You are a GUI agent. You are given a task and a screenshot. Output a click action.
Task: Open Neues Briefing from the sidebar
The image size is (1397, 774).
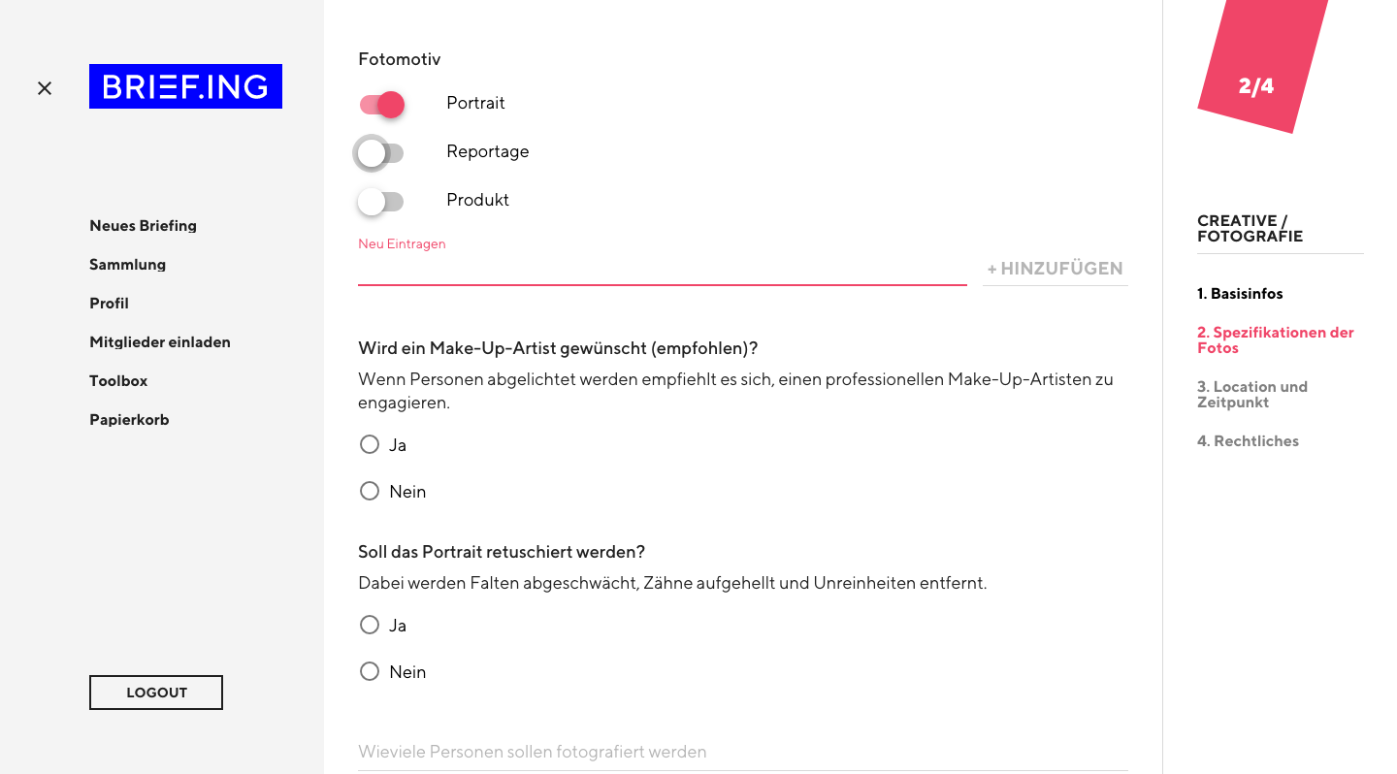click(143, 225)
